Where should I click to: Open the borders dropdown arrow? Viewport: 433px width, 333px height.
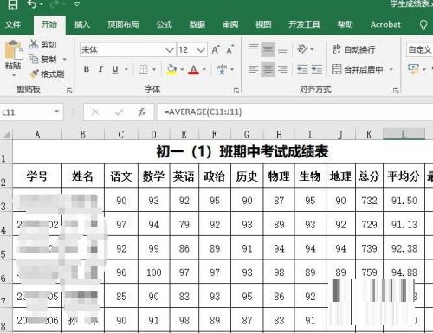154,69
